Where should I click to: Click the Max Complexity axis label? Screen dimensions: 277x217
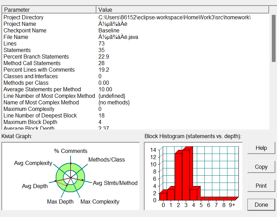[100, 201]
